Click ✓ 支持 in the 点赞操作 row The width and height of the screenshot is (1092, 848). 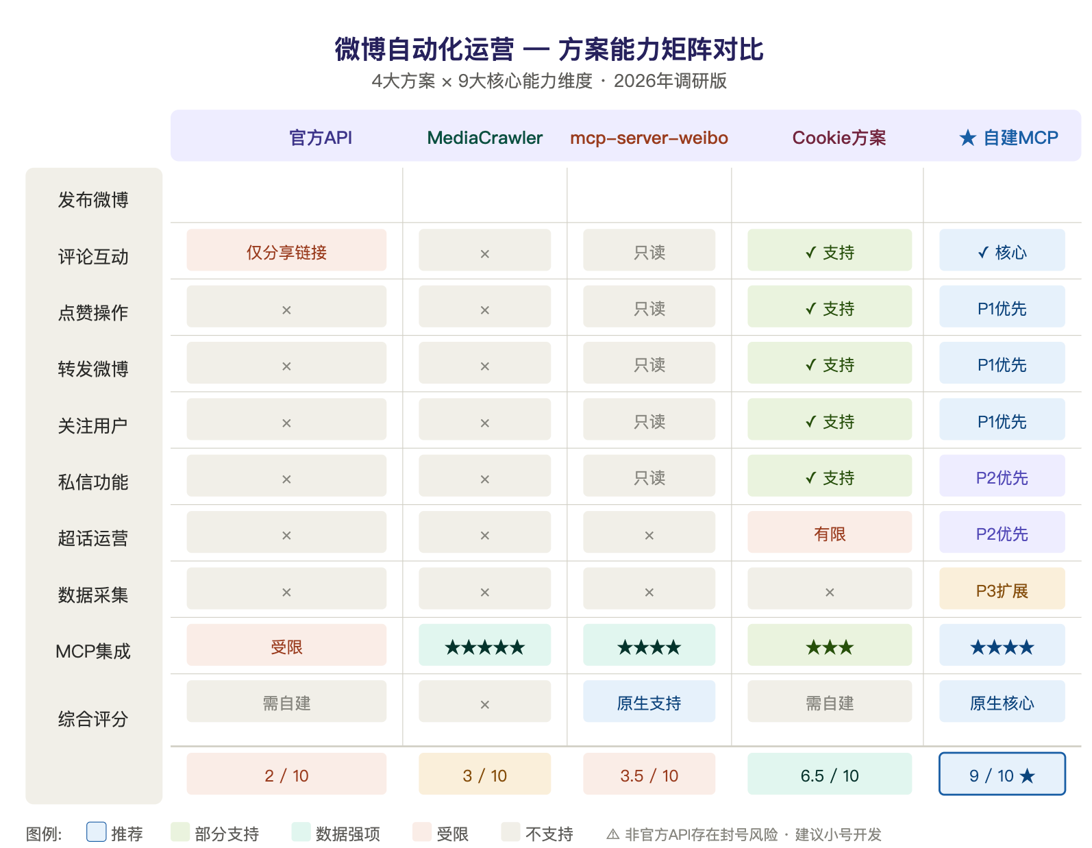[830, 306]
